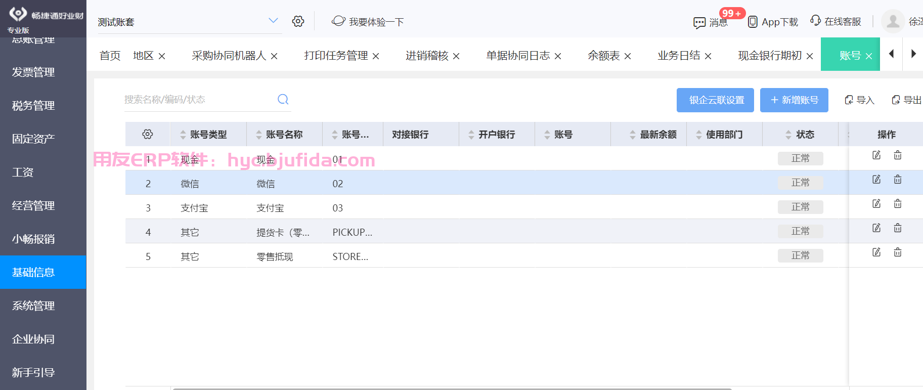The image size is (923, 390).
Task: Open 新手引导 in sidebar
Action: pyautogui.click(x=43, y=373)
